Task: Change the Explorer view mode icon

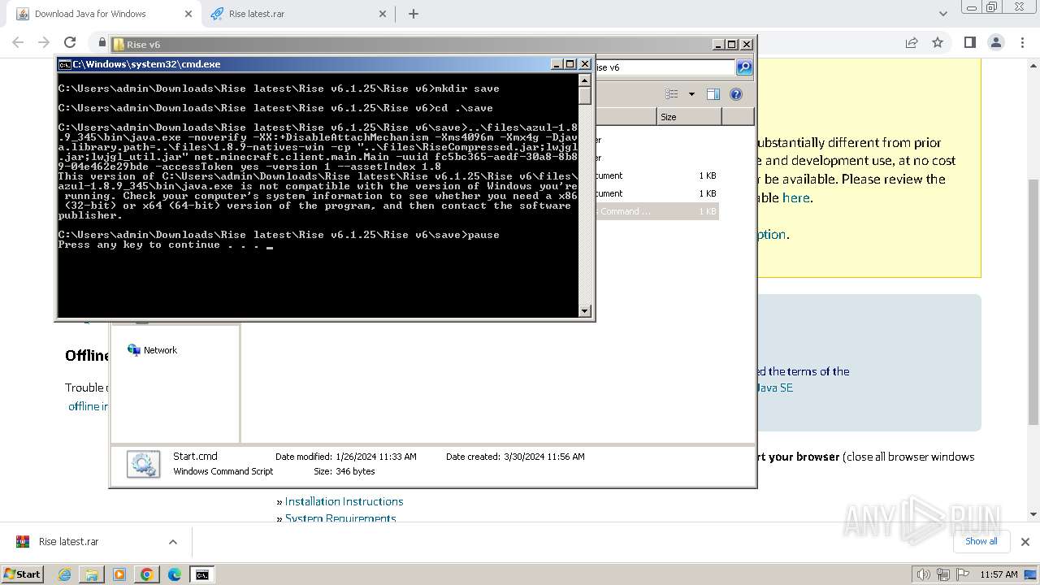Action: point(671,94)
